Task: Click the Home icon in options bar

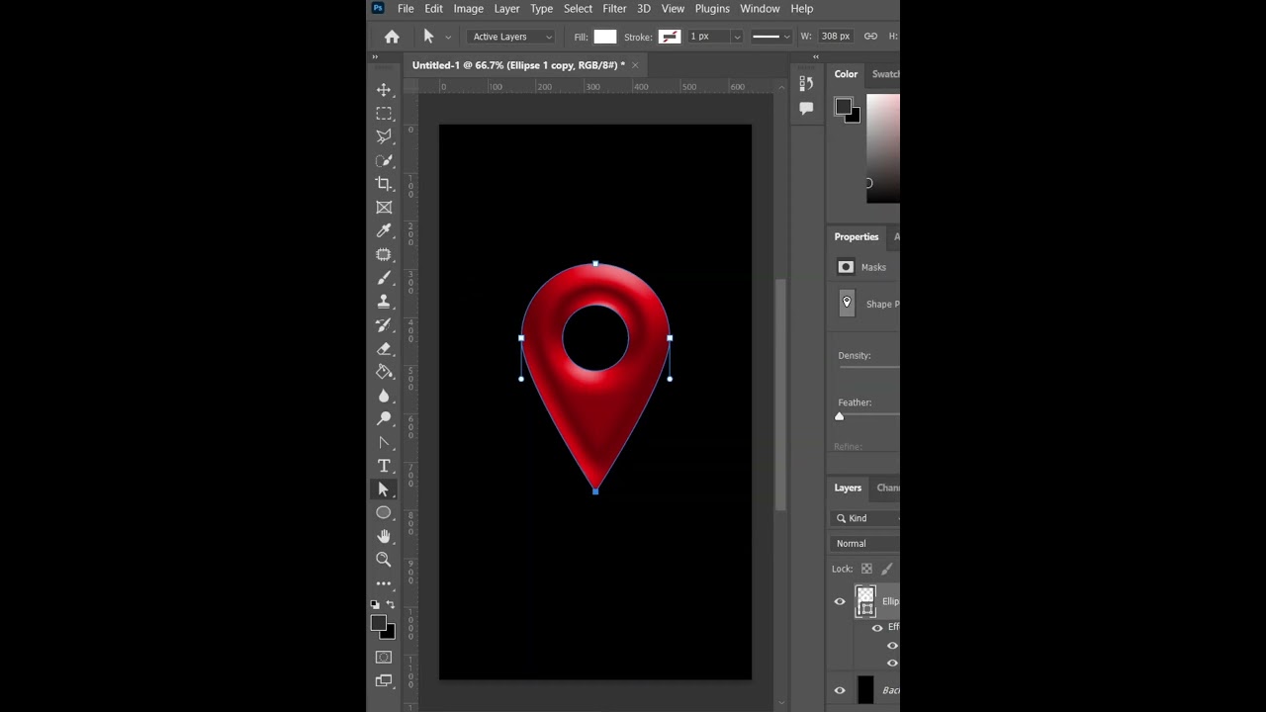Action: [x=392, y=37]
